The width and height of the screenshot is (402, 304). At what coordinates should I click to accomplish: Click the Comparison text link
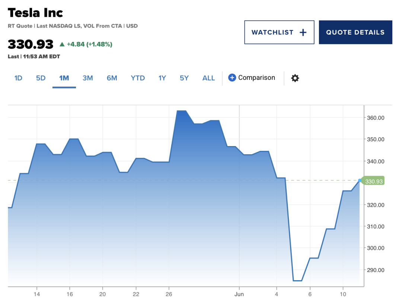256,78
